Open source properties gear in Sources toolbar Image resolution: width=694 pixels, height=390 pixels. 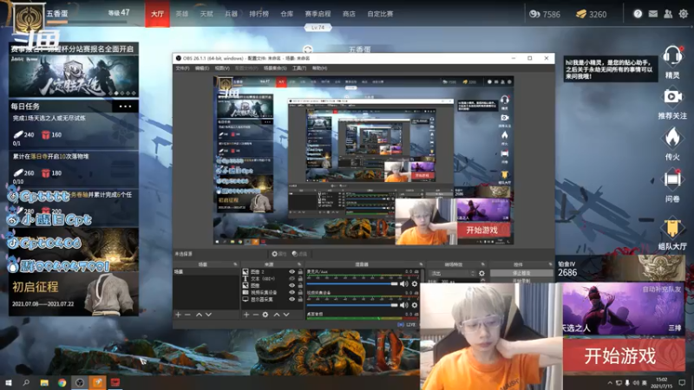tap(265, 315)
